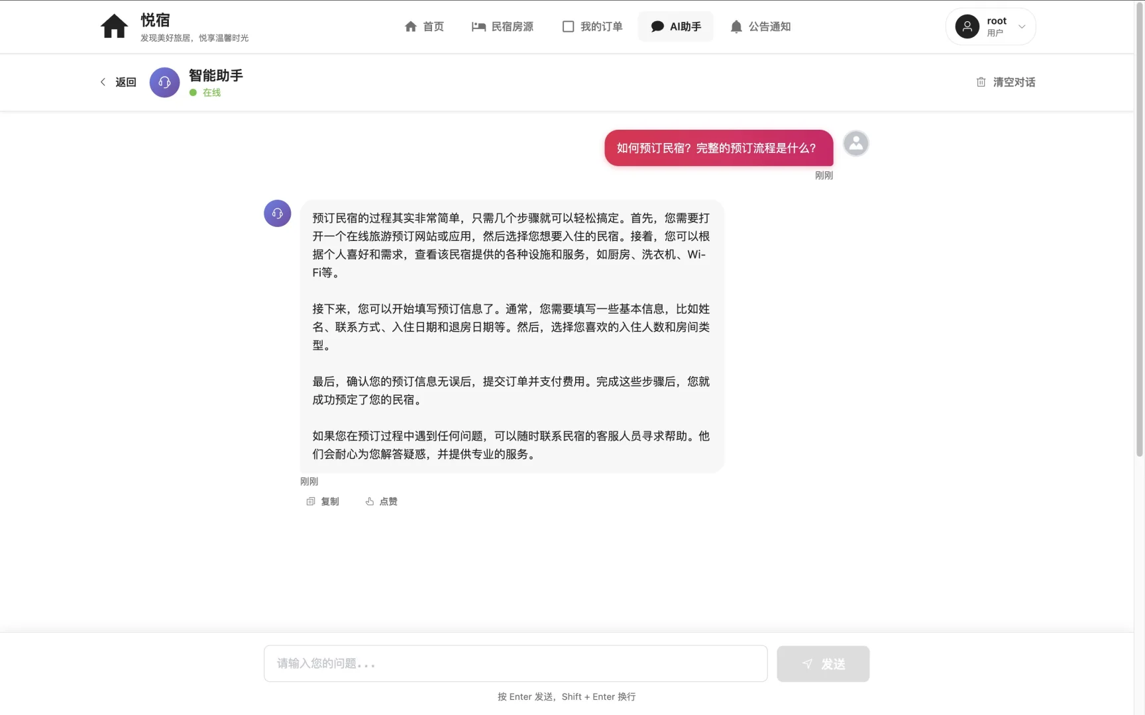Open the 公告通知 menu item
Image resolution: width=1145 pixels, height=715 pixels.
[760, 26]
